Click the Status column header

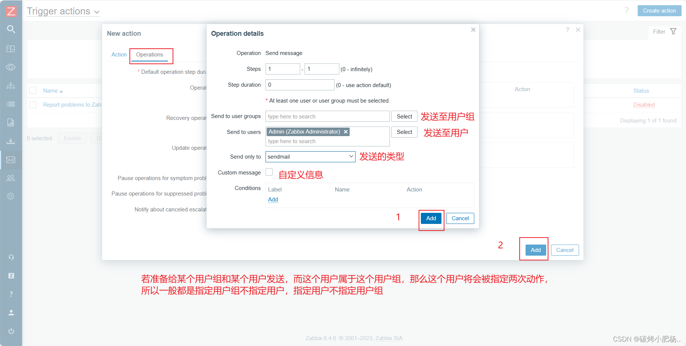(641, 91)
